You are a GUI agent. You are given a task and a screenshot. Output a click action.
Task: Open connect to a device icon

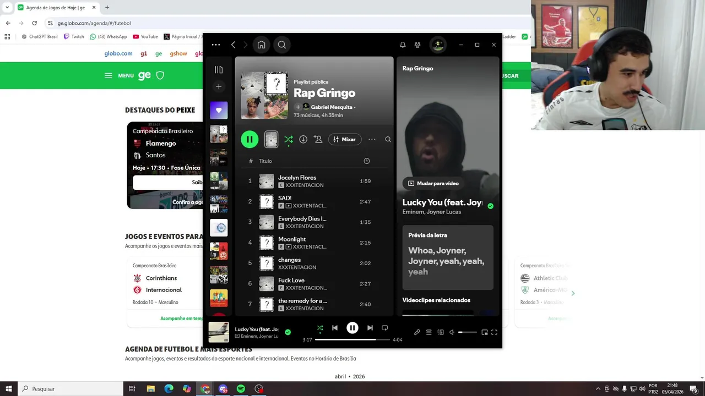441,332
